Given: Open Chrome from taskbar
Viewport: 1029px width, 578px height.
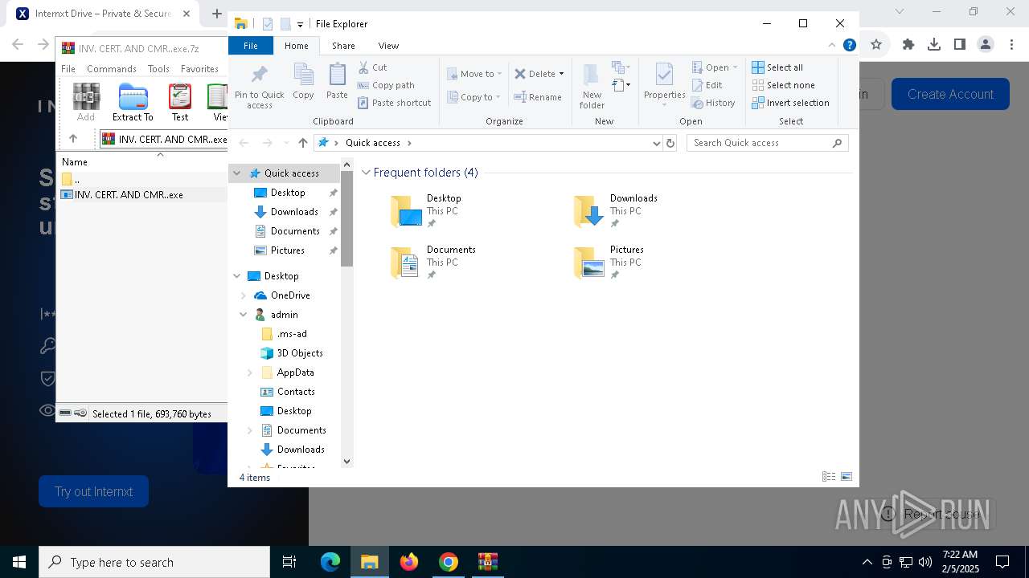Looking at the screenshot, I should click(449, 562).
